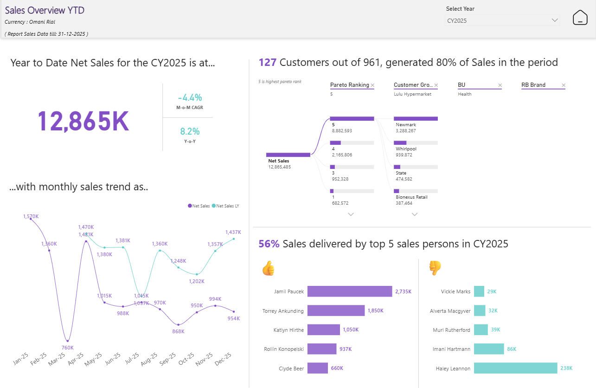This screenshot has width=596, height=388.
Task: Expand more Customer Group nodes chevron
Action: click(x=415, y=214)
